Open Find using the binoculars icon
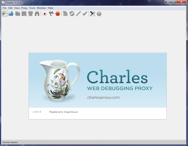This screenshot has width=188, height=146. coord(37,14)
